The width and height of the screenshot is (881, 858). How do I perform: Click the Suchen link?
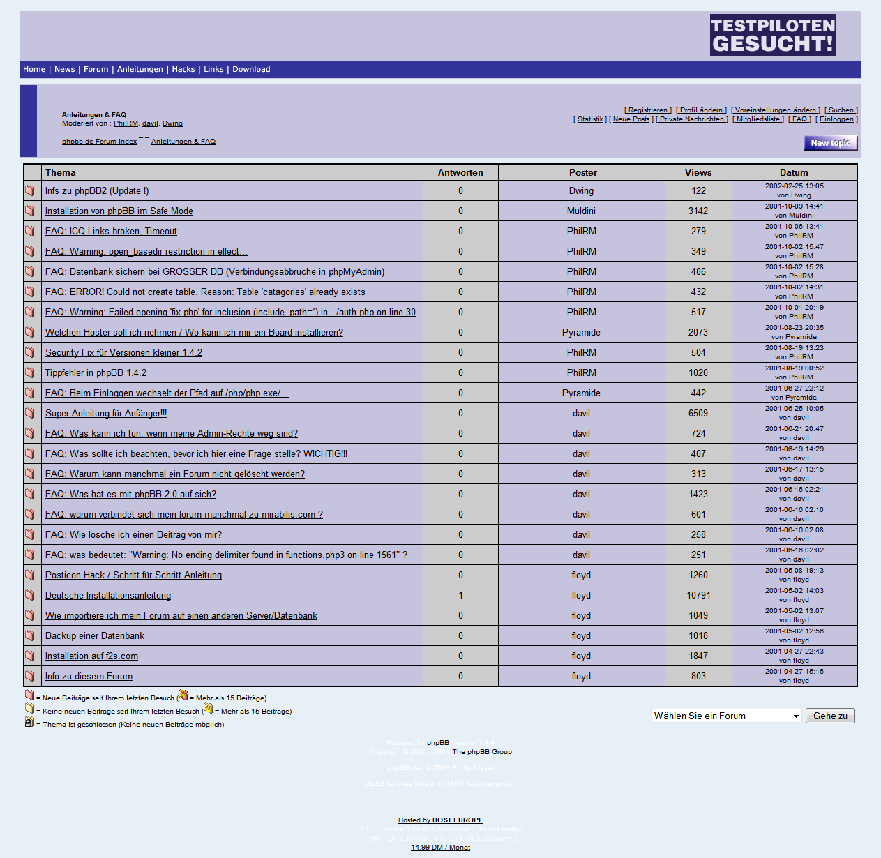[841, 110]
